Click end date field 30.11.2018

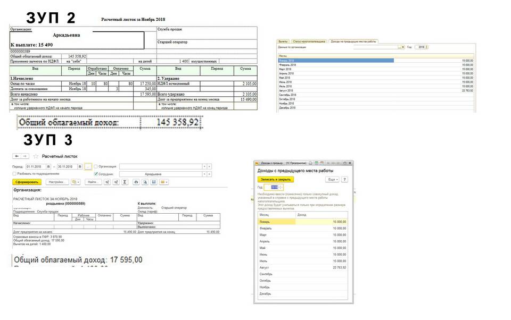click(67, 167)
